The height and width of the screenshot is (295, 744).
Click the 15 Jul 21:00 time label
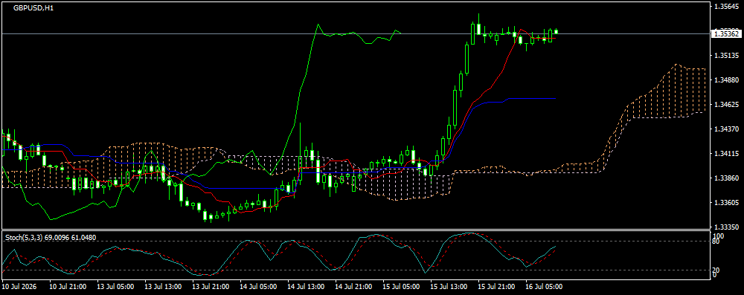tap(496, 287)
